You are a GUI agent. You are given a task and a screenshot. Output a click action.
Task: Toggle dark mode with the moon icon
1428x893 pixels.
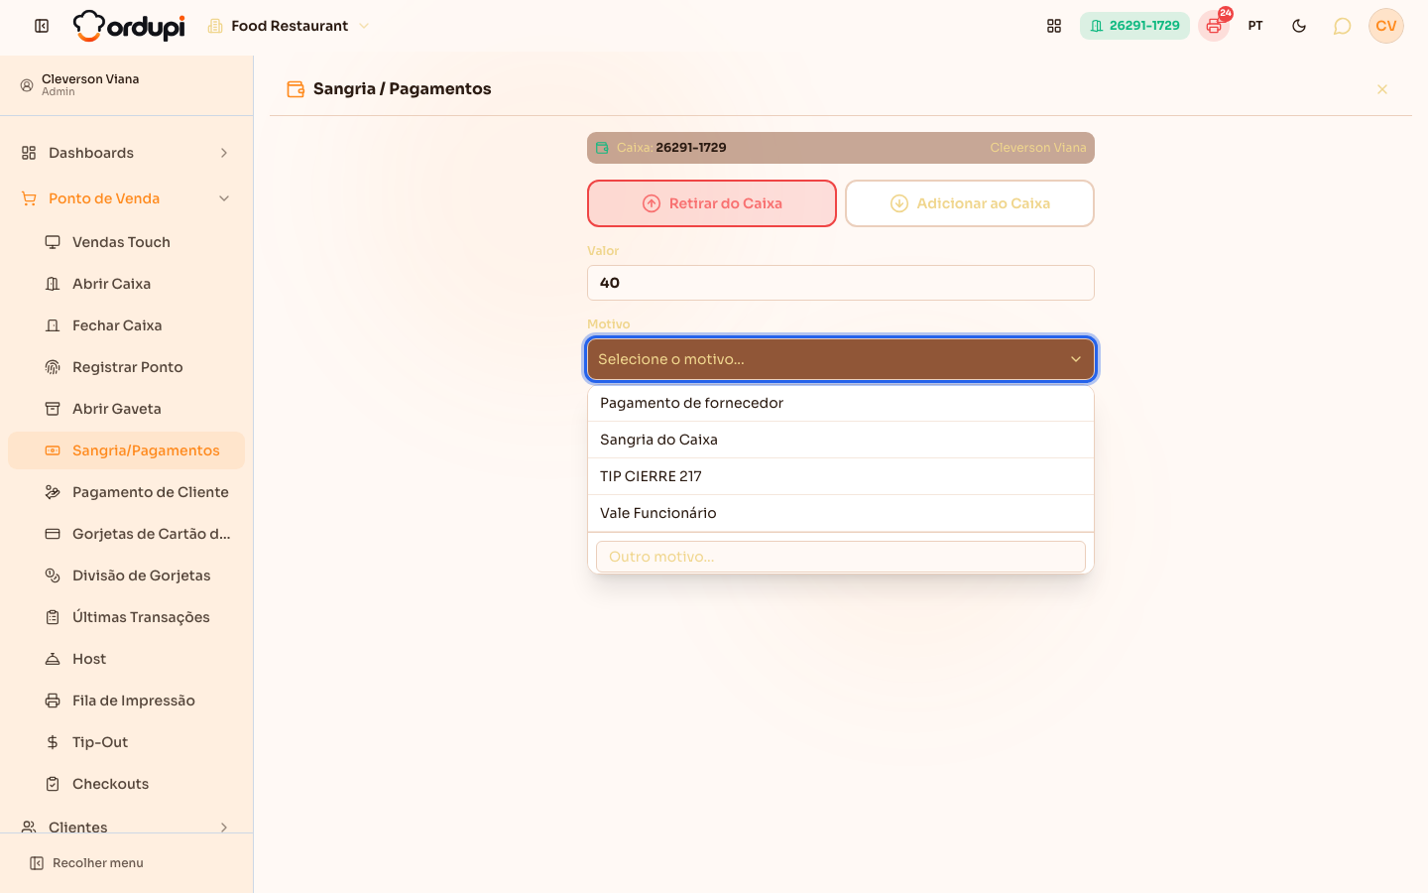[x=1299, y=26]
